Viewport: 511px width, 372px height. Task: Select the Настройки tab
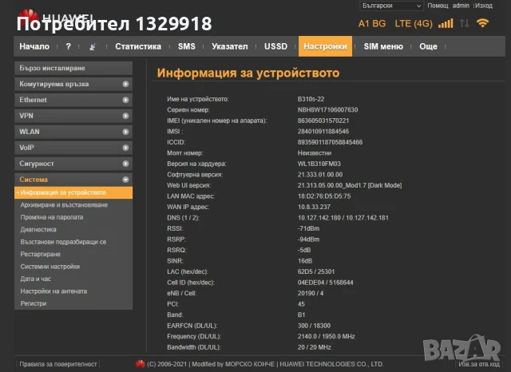[x=325, y=46]
